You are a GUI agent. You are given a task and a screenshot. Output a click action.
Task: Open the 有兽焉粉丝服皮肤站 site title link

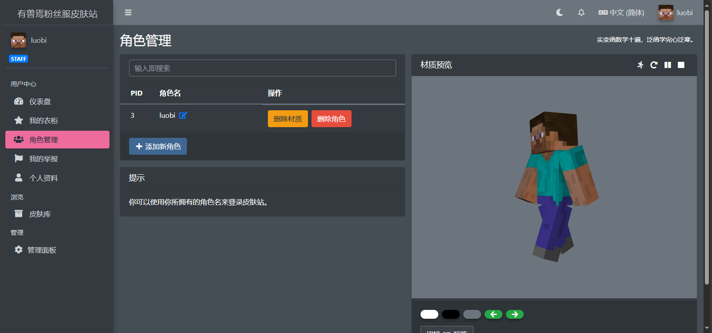(57, 14)
